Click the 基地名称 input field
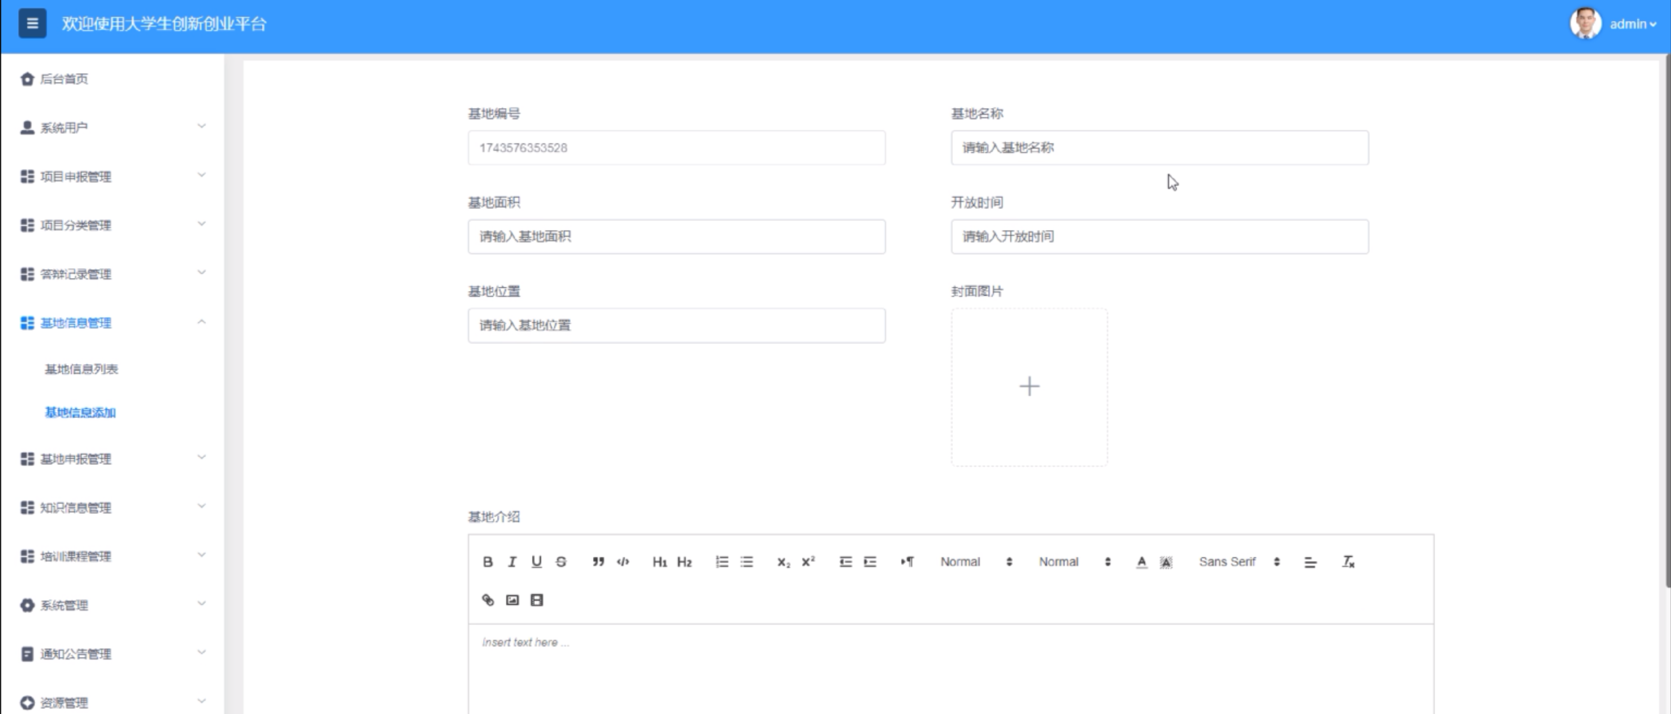Image resolution: width=1671 pixels, height=714 pixels. pyautogui.click(x=1159, y=148)
